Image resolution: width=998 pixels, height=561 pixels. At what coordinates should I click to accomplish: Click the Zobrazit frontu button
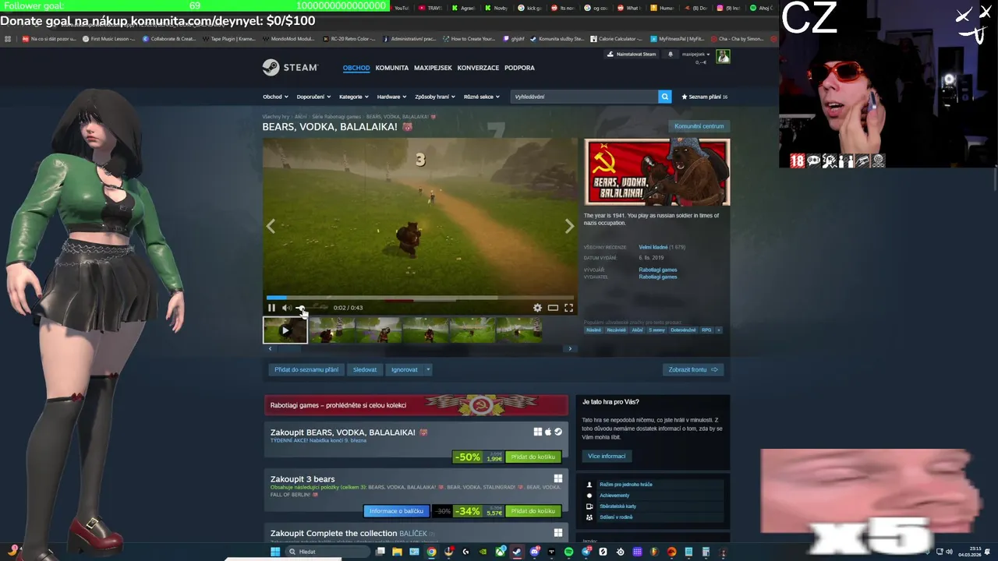692,370
